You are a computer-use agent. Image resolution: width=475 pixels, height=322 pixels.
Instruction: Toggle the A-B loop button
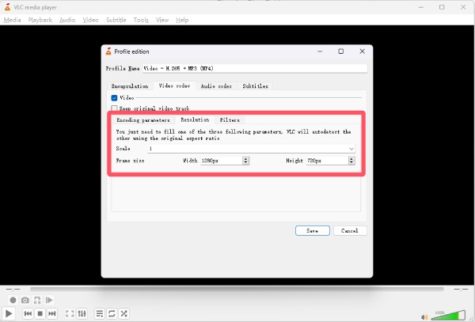tap(37, 300)
